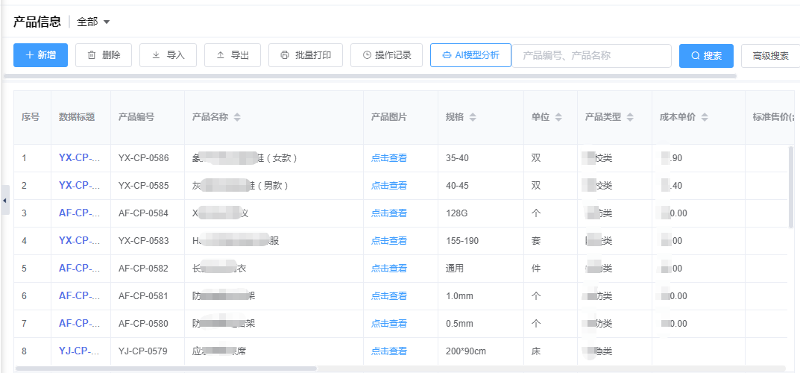Open data title link in row 7
This screenshot has width=800, height=373.
point(80,323)
